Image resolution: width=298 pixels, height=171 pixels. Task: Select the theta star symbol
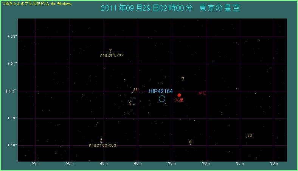[x=190, y=142]
